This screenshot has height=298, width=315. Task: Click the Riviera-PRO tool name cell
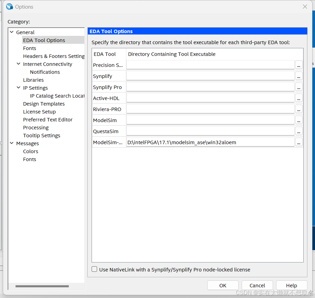click(x=109, y=109)
